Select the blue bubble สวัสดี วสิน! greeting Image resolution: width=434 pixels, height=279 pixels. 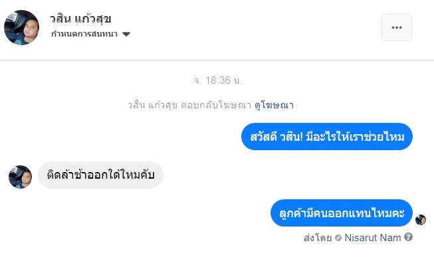click(x=326, y=137)
